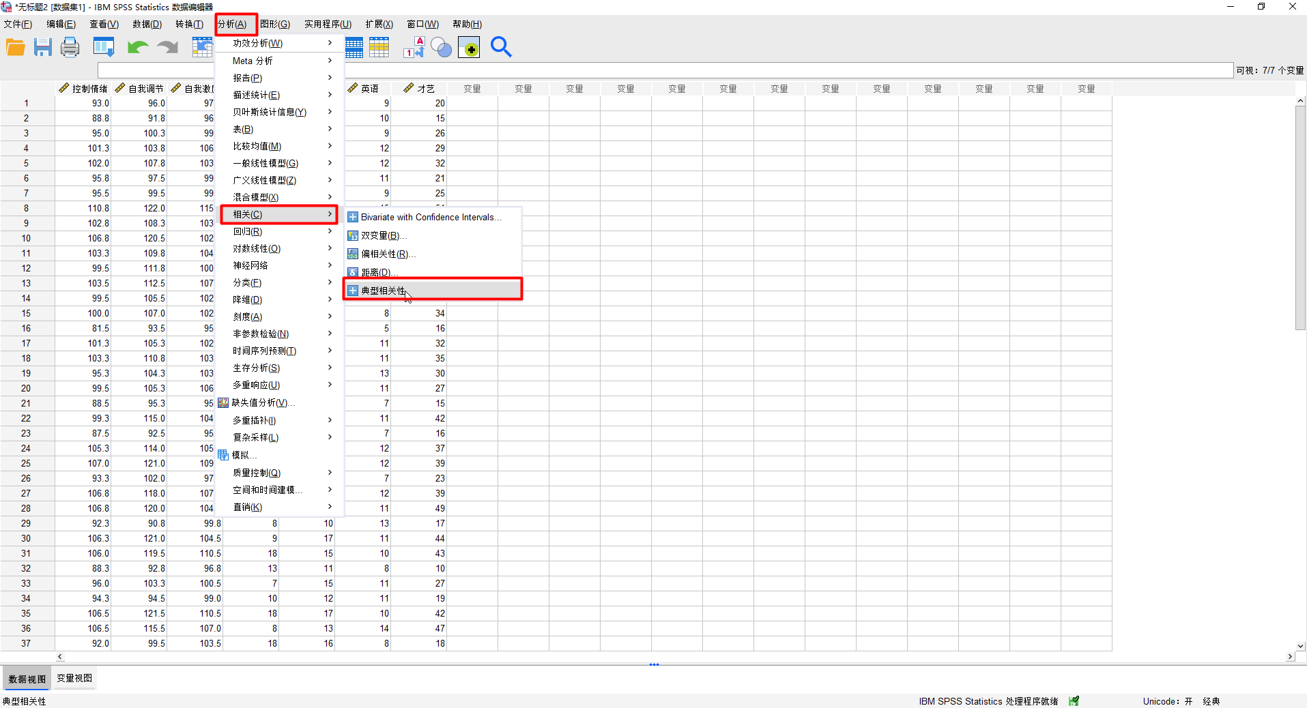Open the recall recent dialogs icon
The width and height of the screenshot is (1307, 708).
pos(104,47)
